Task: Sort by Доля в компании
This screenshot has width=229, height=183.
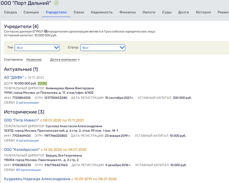Action: point(65,60)
